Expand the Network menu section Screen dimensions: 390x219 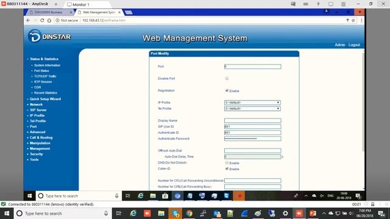[36, 105]
